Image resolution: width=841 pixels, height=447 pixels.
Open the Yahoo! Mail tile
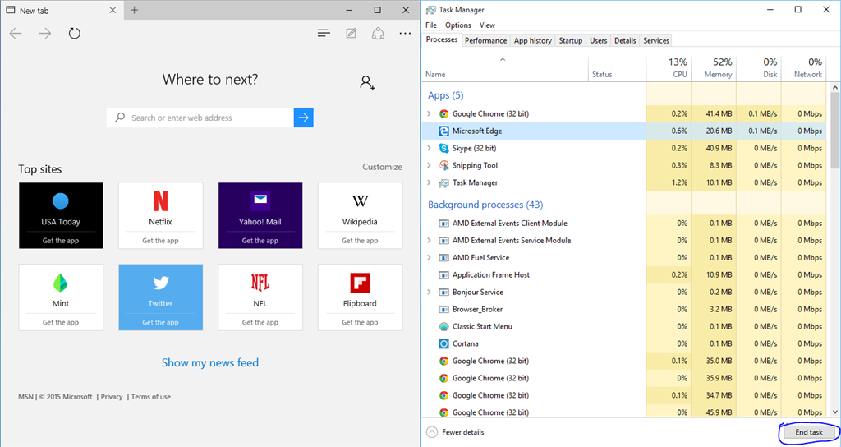pyautogui.click(x=260, y=215)
